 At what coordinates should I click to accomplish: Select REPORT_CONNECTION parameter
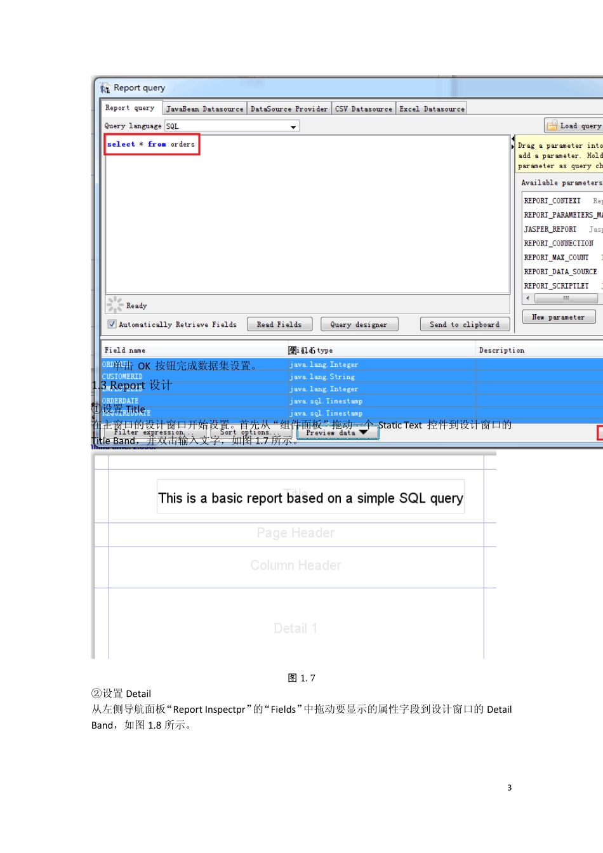[562, 243]
